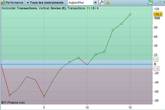Click the 108,5 current value label

(158, 14)
